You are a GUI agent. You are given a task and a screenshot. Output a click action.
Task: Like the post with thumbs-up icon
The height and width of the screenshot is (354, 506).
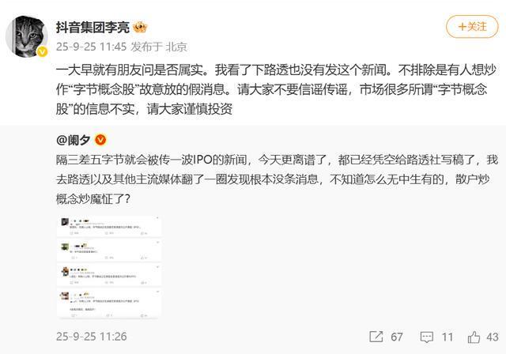tap(474, 337)
